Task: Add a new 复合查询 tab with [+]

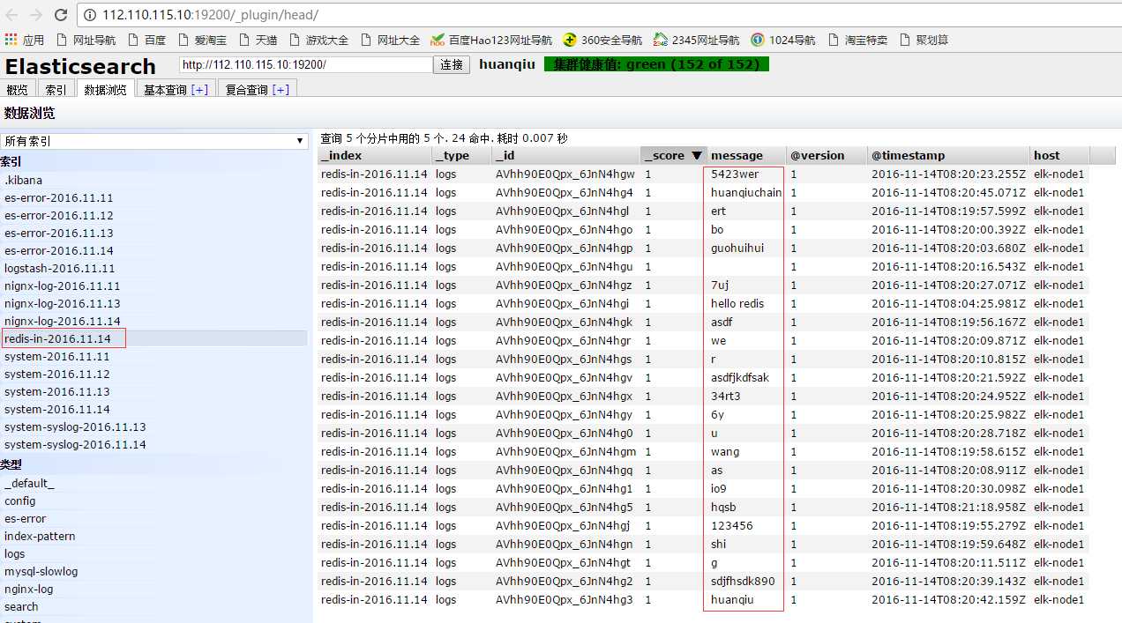Action: point(280,90)
